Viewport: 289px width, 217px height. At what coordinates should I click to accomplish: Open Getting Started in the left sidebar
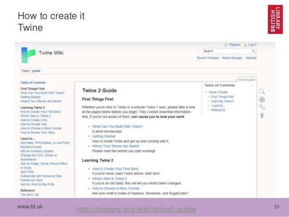pos(30,97)
